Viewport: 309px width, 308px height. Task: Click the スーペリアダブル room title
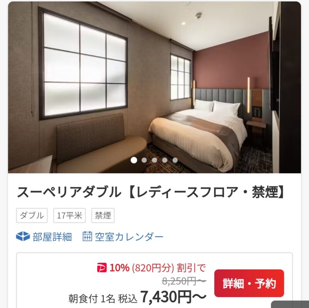pos(151,192)
